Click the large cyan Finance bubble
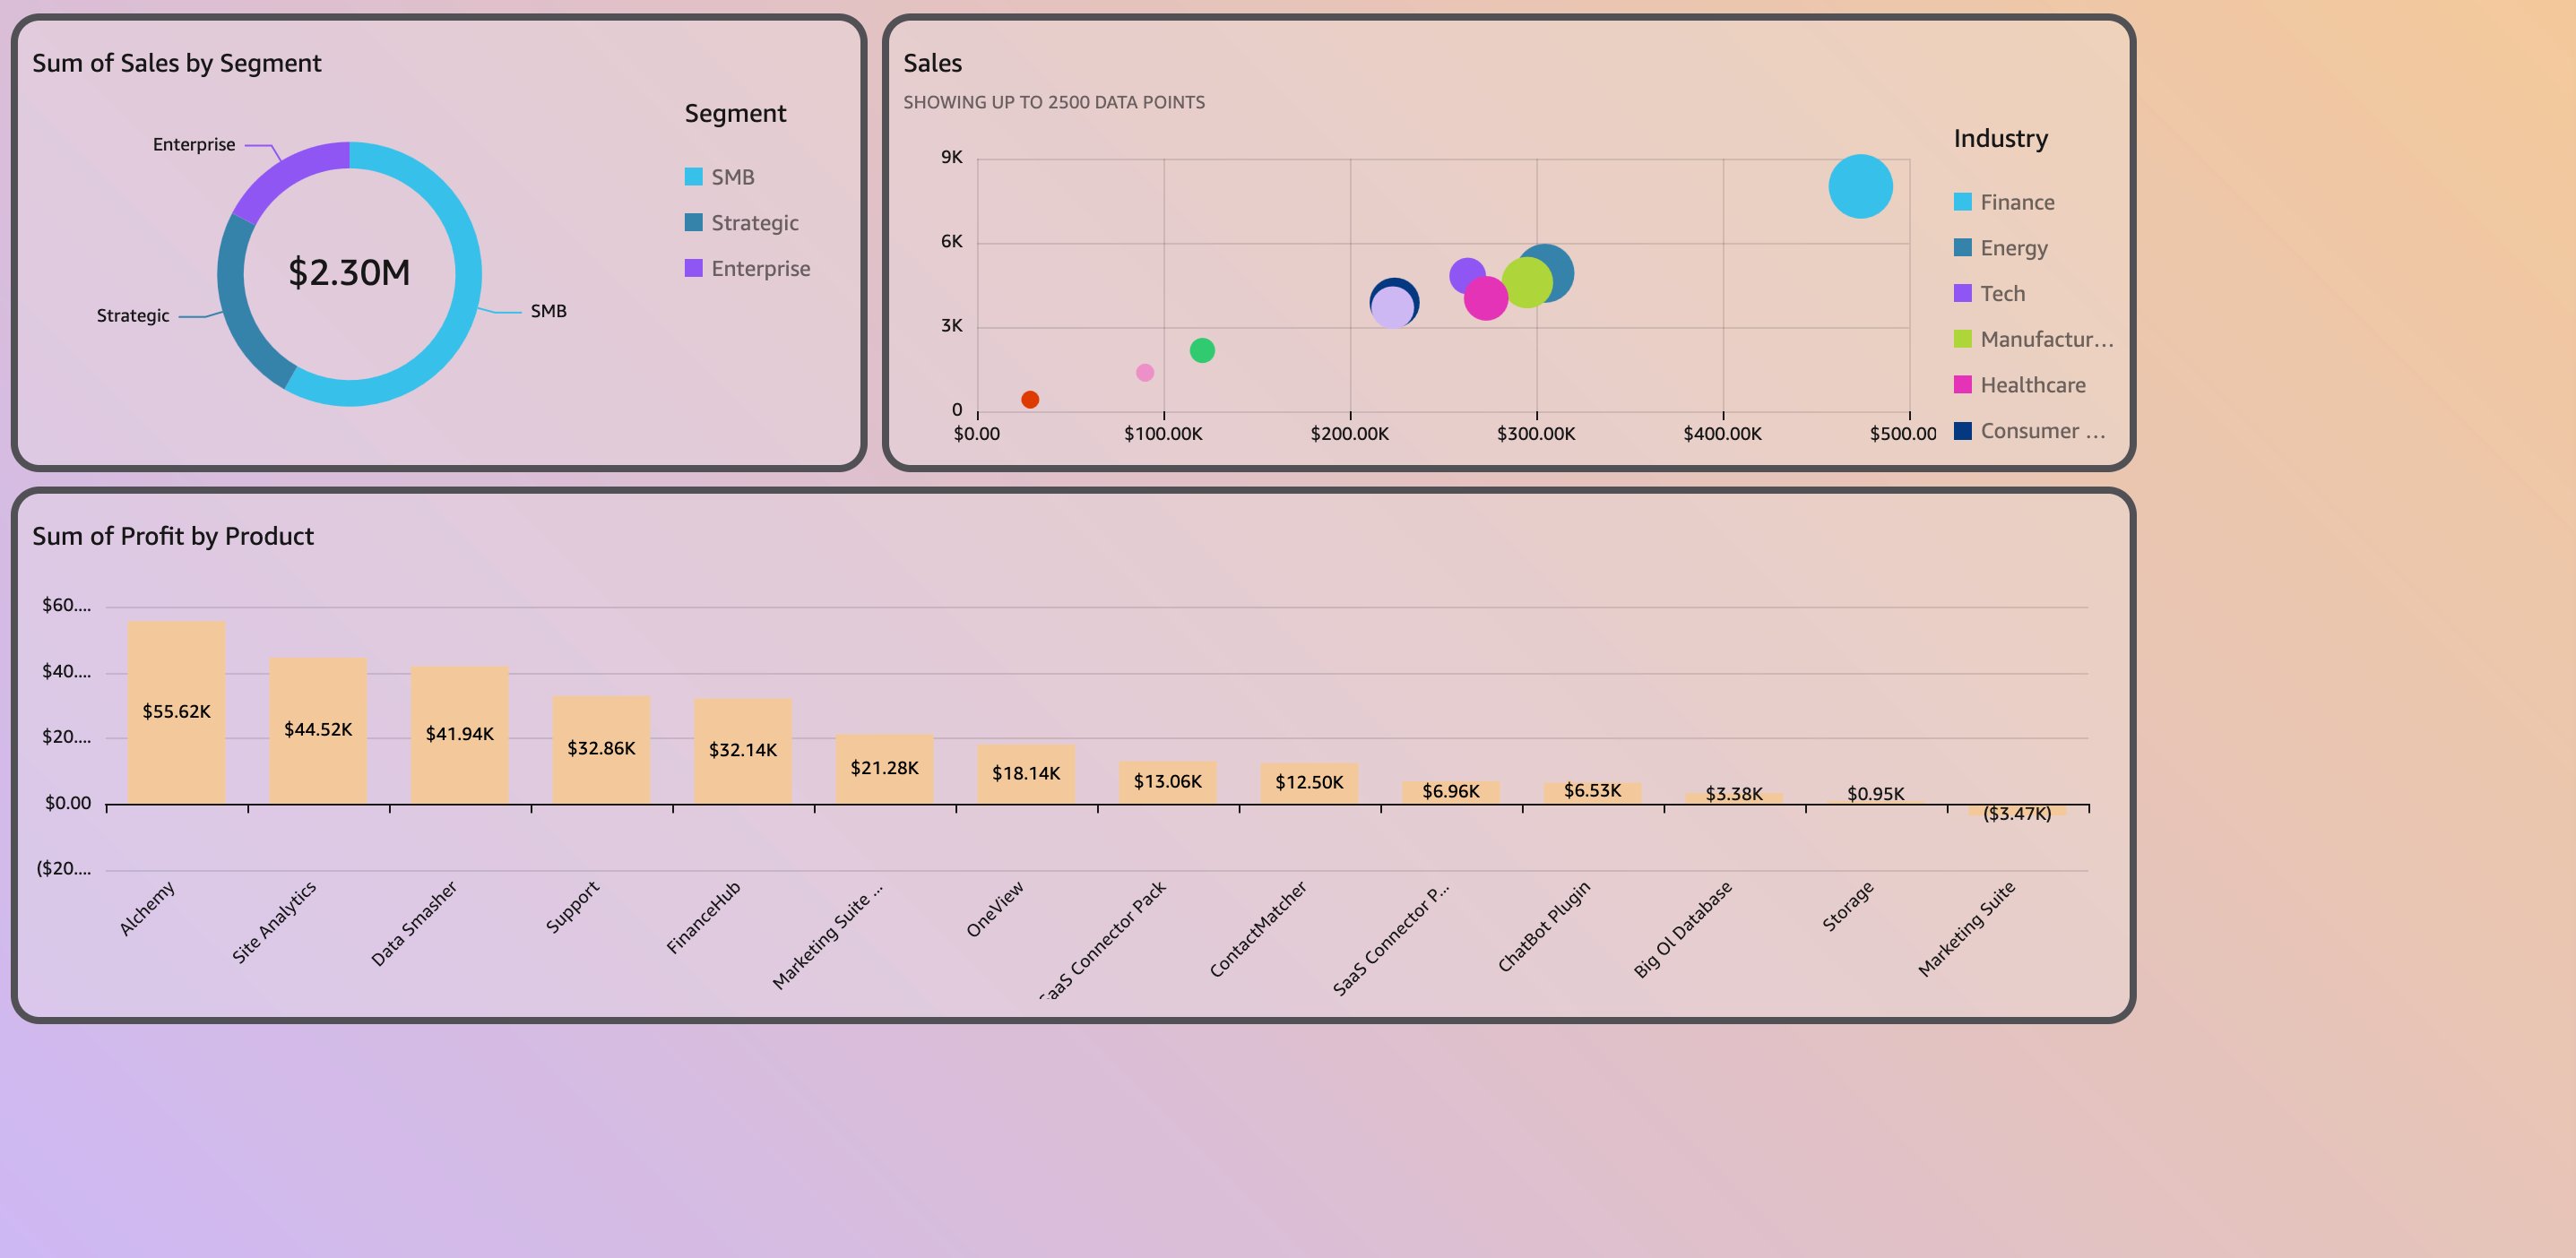Image resolution: width=2576 pixels, height=1258 pixels. click(x=1860, y=186)
